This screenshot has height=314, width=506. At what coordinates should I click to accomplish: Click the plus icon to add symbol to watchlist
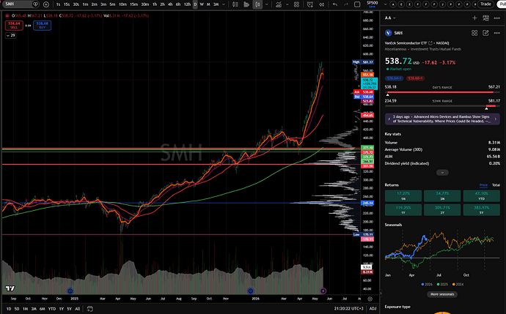474,18
